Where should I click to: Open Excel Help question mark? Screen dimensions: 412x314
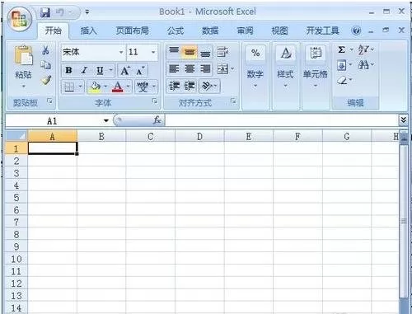pos(356,30)
